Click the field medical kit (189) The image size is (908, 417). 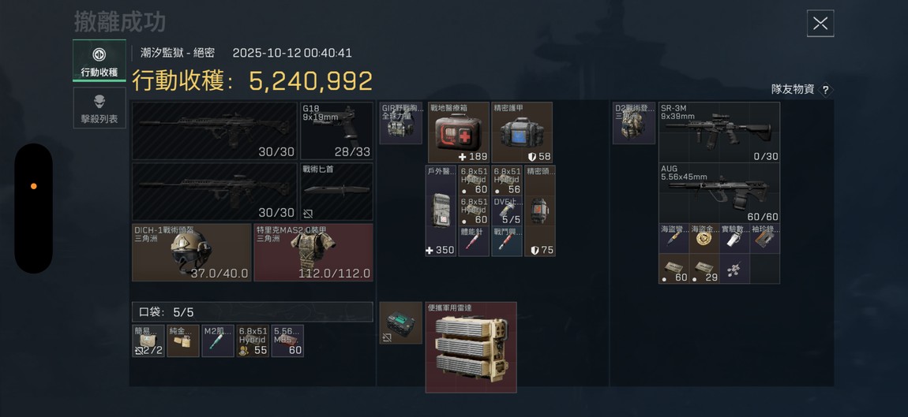tap(459, 132)
